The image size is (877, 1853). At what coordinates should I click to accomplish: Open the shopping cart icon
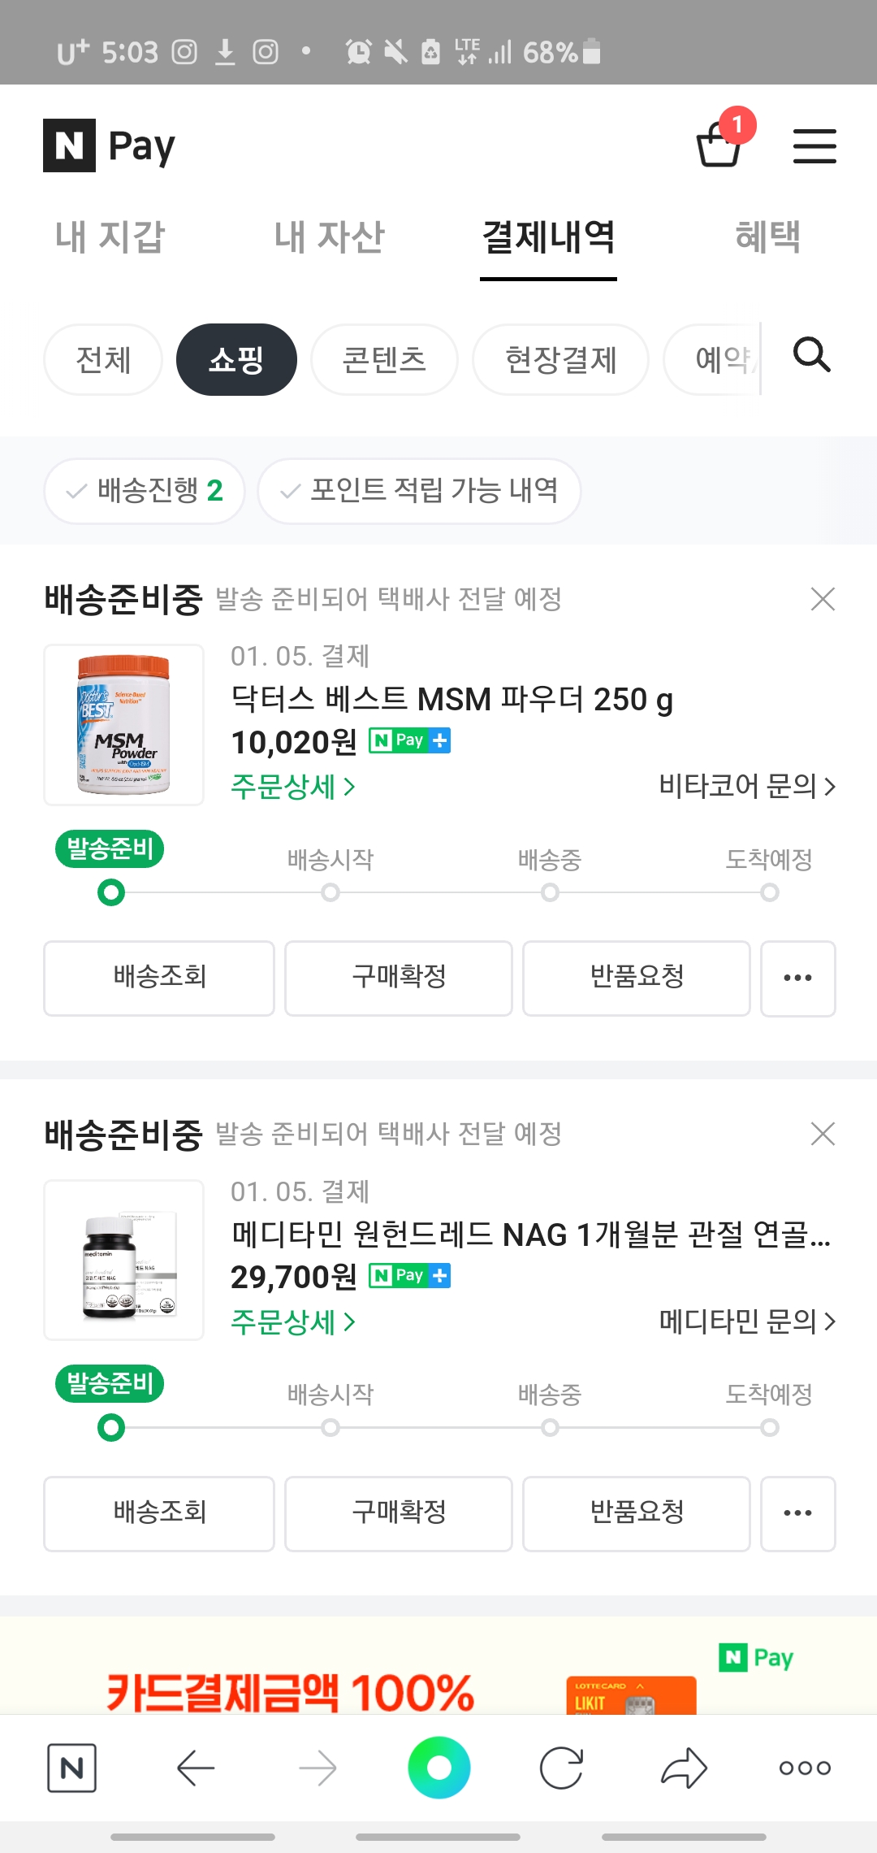720,145
